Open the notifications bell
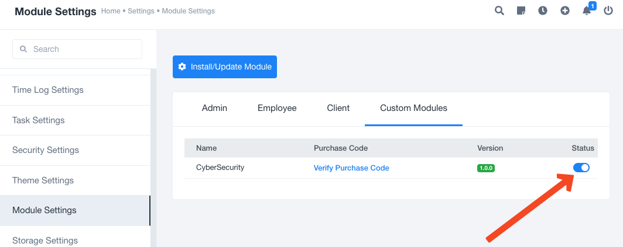Image resolution: width=623 pixels, height=247 pixels. pyautogui.click(x=587, y=11)
